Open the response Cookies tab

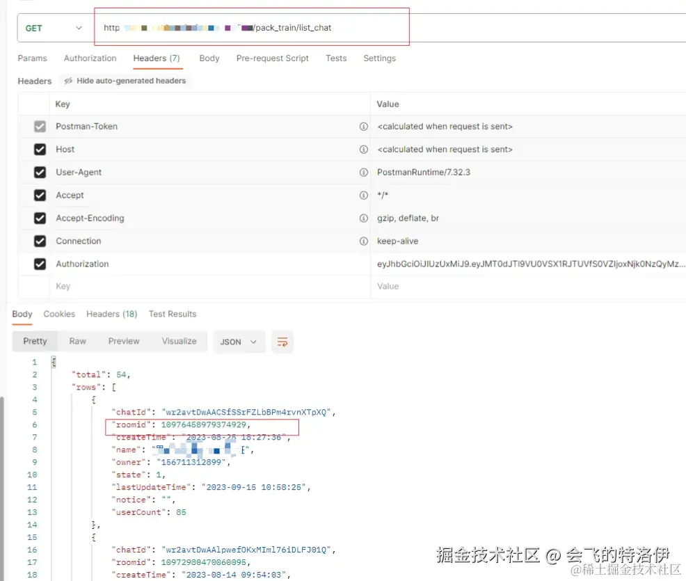[59, 314]
